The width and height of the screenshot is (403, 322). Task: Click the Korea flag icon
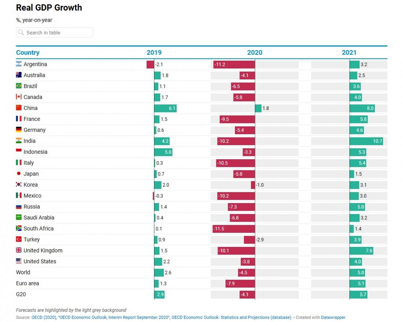19,184
